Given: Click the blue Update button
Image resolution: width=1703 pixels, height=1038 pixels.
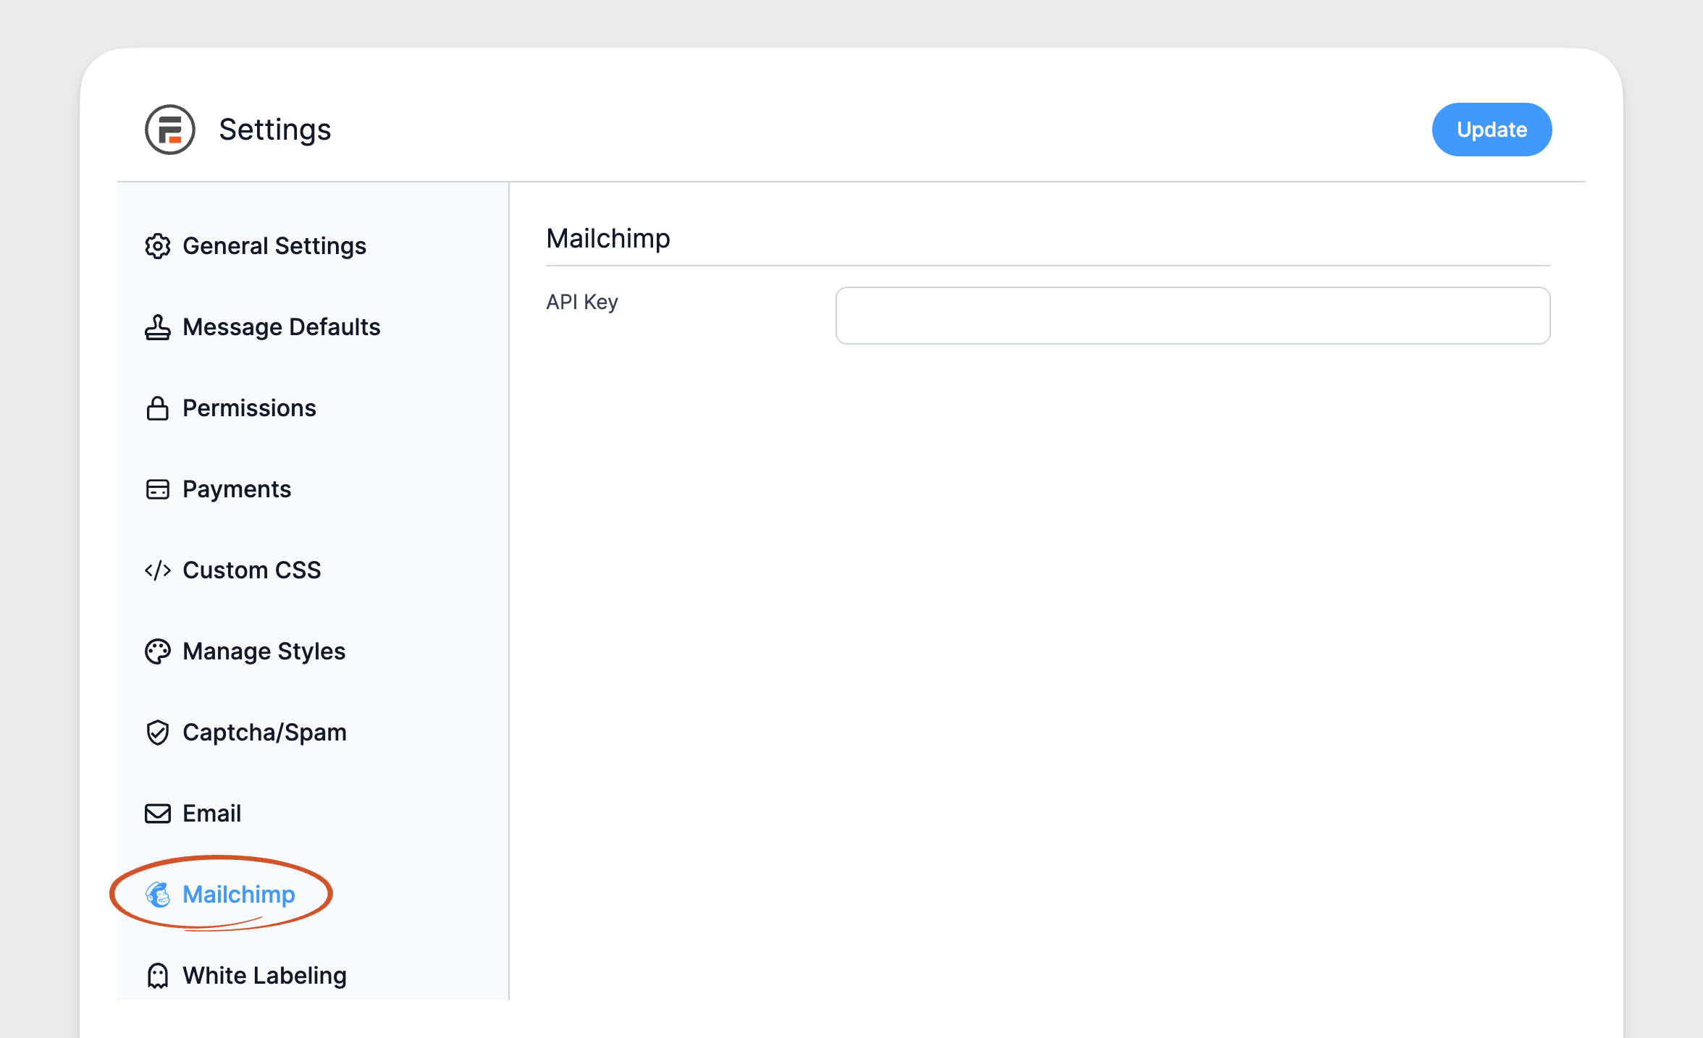Looking at the screenshot, I should (1492, 130).
